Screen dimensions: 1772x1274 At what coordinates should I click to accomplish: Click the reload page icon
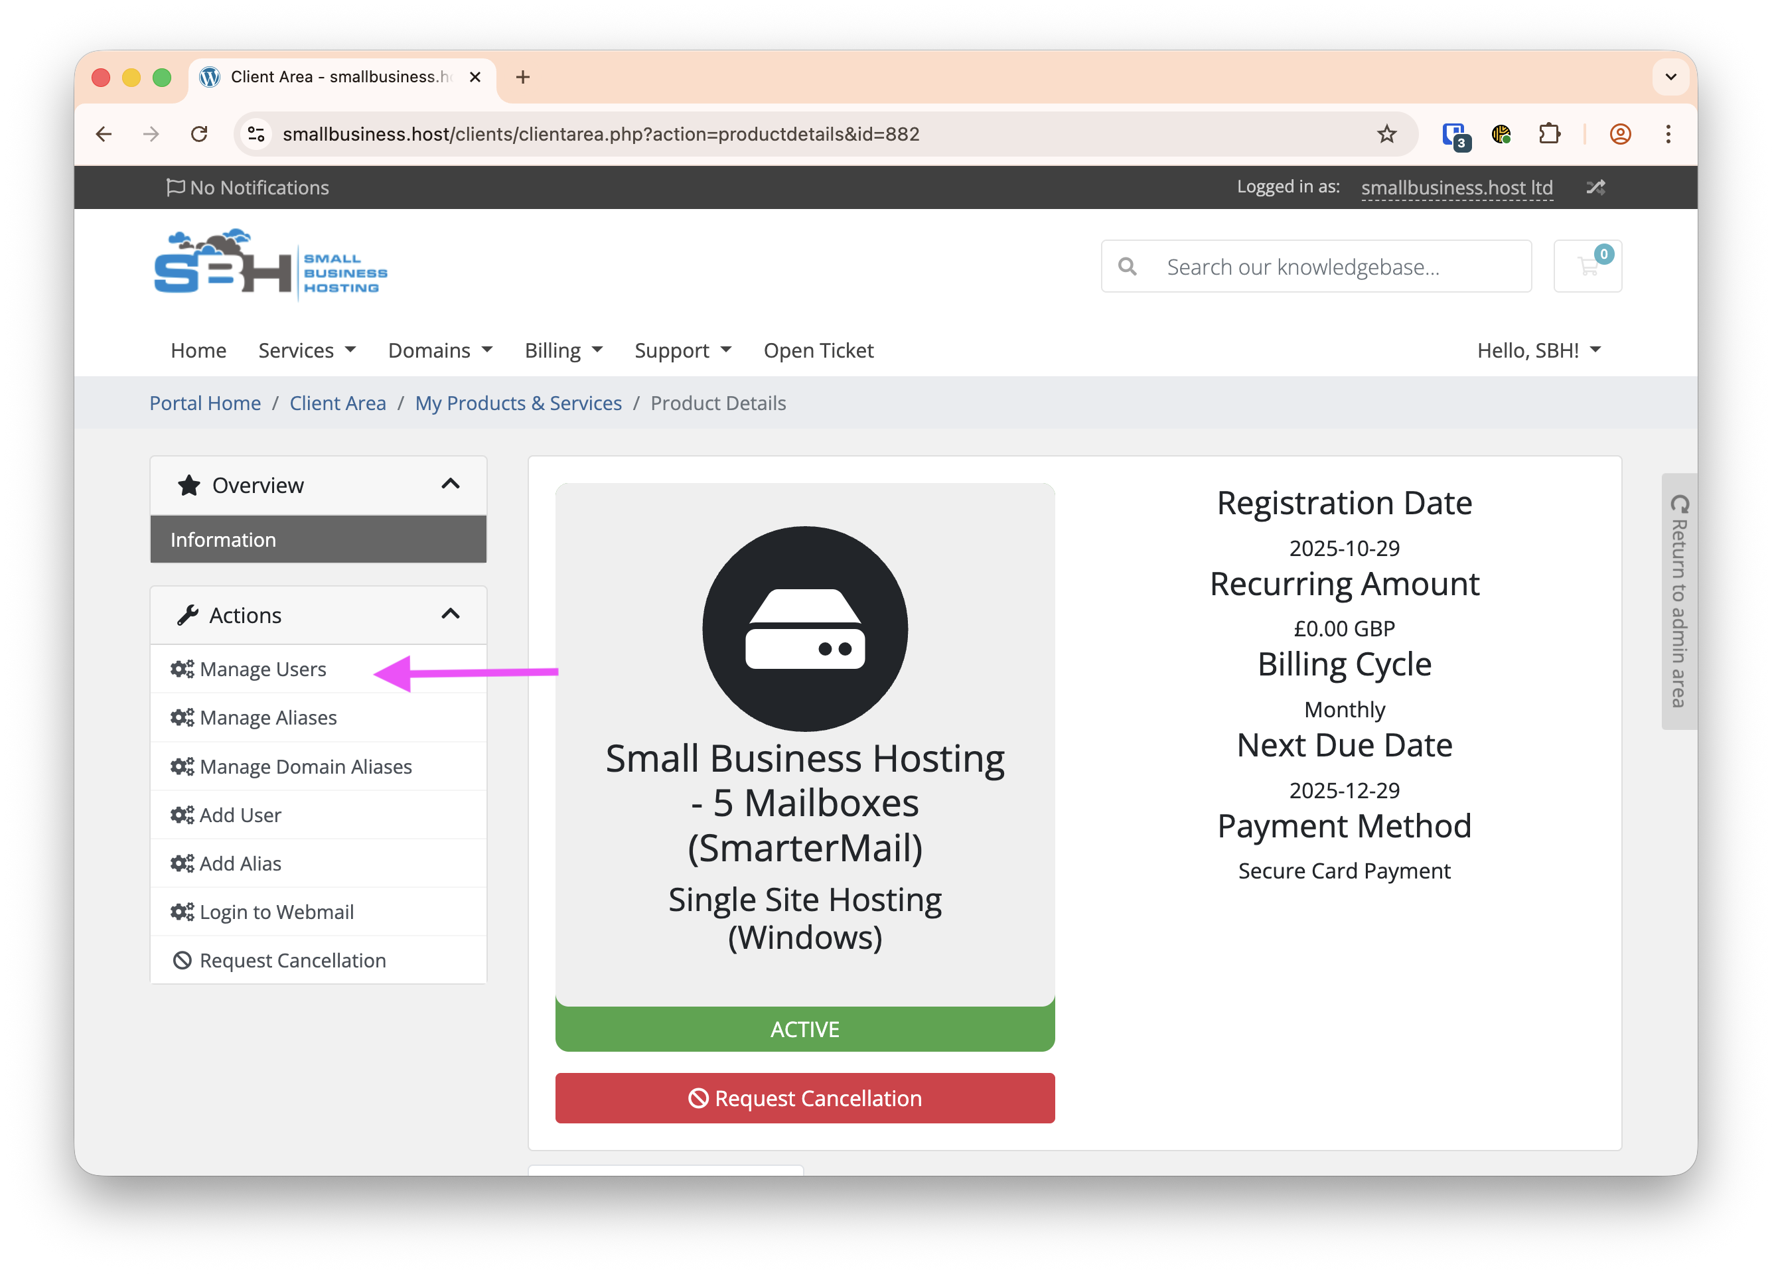click(x=199, y=134)
